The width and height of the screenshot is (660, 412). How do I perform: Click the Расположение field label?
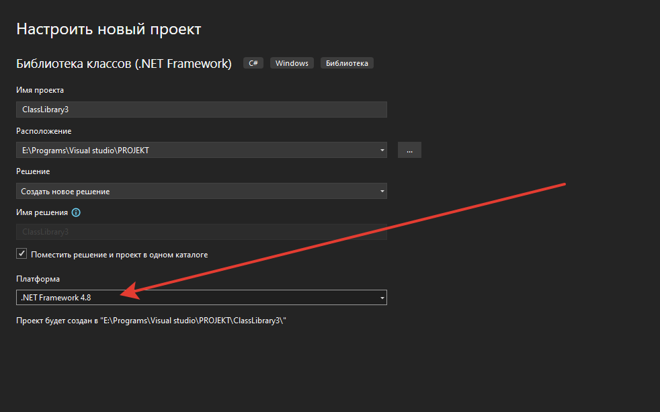click(x=44, y=131)
